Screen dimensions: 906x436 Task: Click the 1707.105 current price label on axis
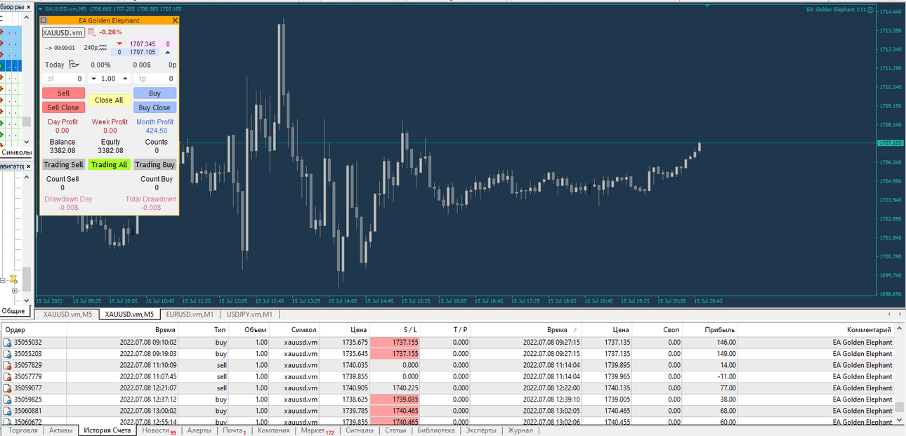coord(889,143)
